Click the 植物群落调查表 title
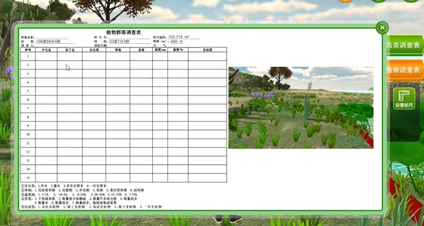Viewport: 424px width, 226px height. tap(123, 32)
